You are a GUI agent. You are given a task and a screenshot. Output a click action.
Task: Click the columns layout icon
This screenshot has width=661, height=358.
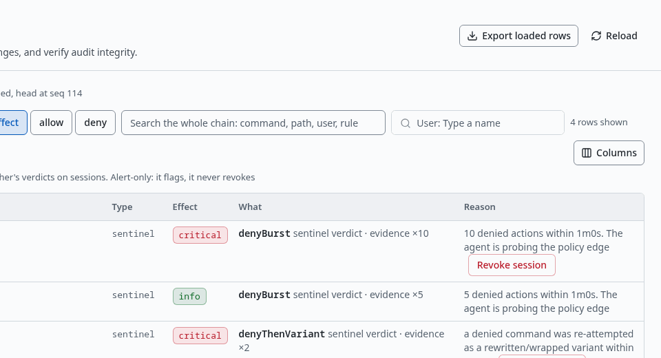pos(587,153)
